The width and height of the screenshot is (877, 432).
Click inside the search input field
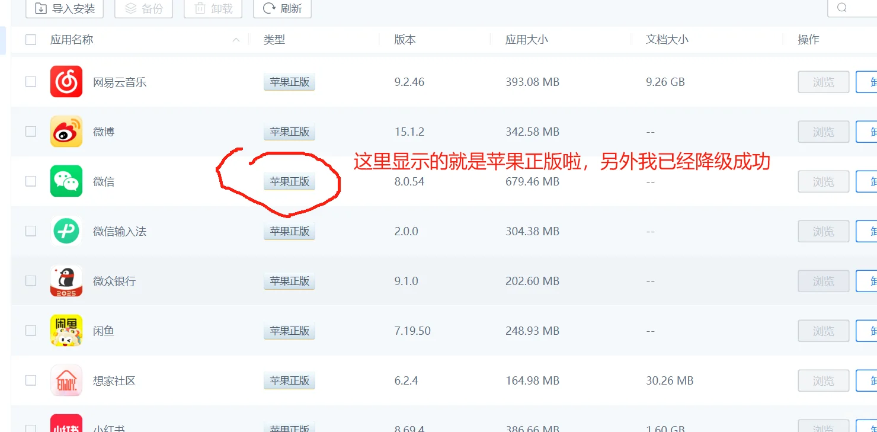pos(859,8)
